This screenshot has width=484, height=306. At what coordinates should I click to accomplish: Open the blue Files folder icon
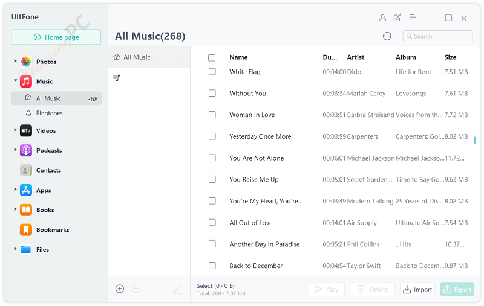(26, 250)
